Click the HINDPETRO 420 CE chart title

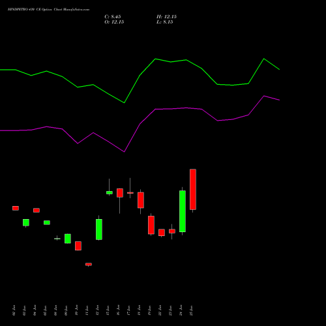click(48, 10)
